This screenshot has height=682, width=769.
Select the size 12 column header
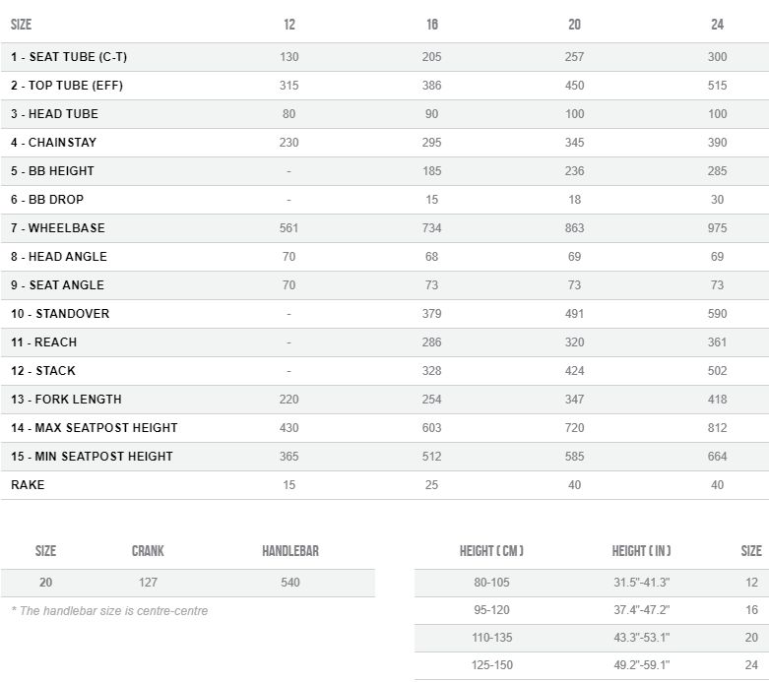[x=289, y=25]
